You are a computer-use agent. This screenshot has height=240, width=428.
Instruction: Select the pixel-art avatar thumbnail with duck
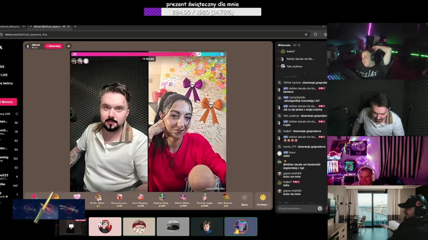tap(241, 227)
